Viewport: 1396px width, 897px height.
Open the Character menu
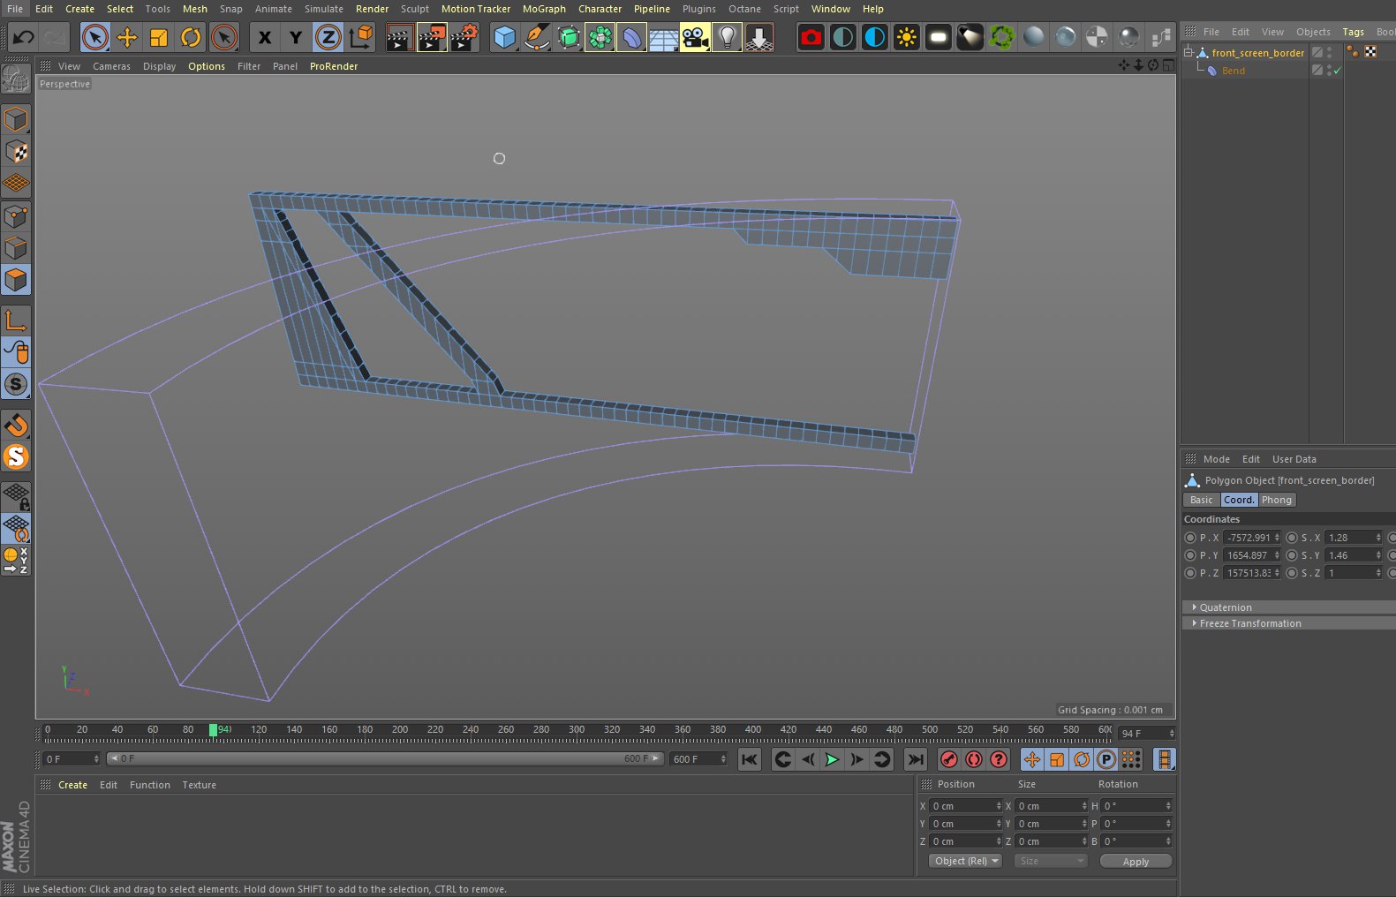pyautogui.click(x=600, y=9)
